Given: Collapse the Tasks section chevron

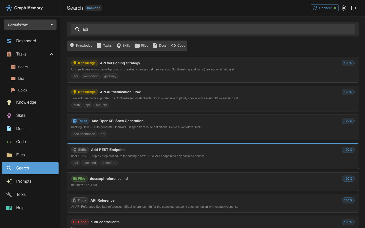Looking at the screenshot, I should (x=51, y=54).
